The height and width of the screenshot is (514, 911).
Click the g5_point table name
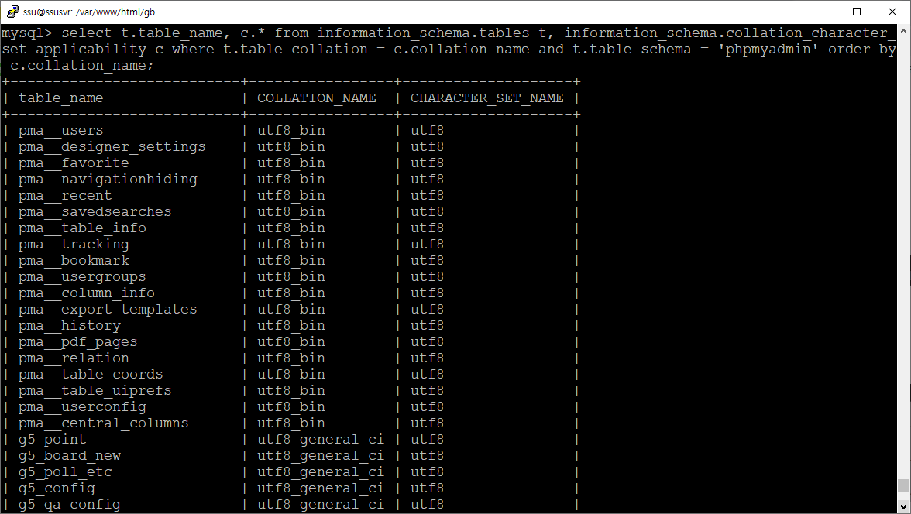click(x=53, y=440)
